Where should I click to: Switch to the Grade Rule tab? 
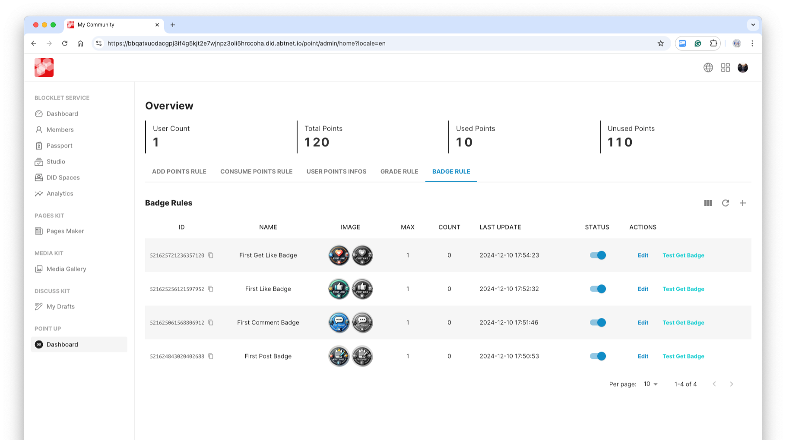(399, 172)
